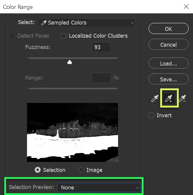Choose the Image radio button
193x195 pixels.
(x=81, y=170)
